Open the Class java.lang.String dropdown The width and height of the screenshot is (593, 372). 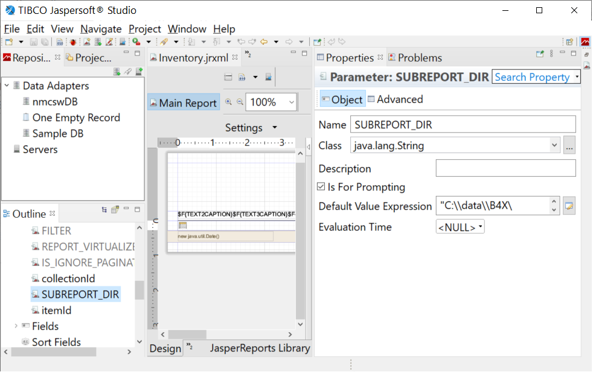tap(554, 145)
